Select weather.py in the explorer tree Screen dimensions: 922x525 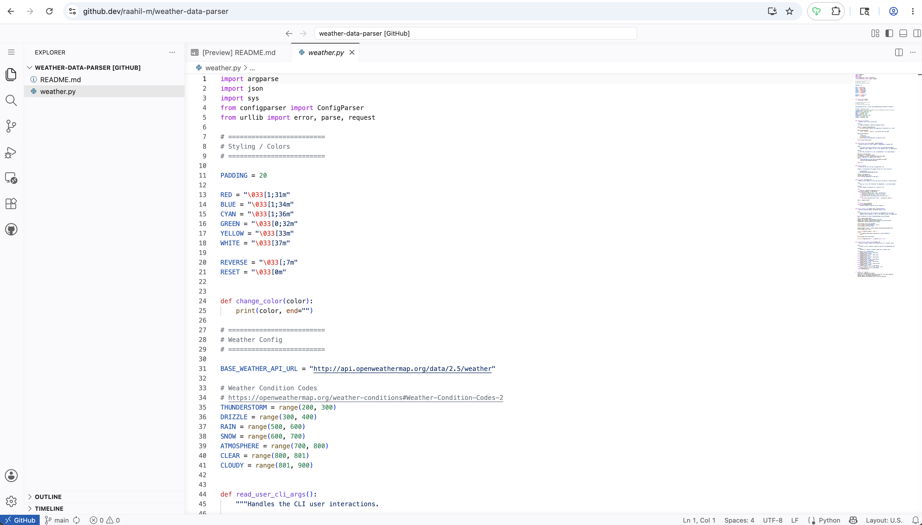click(x=104, y=92)
